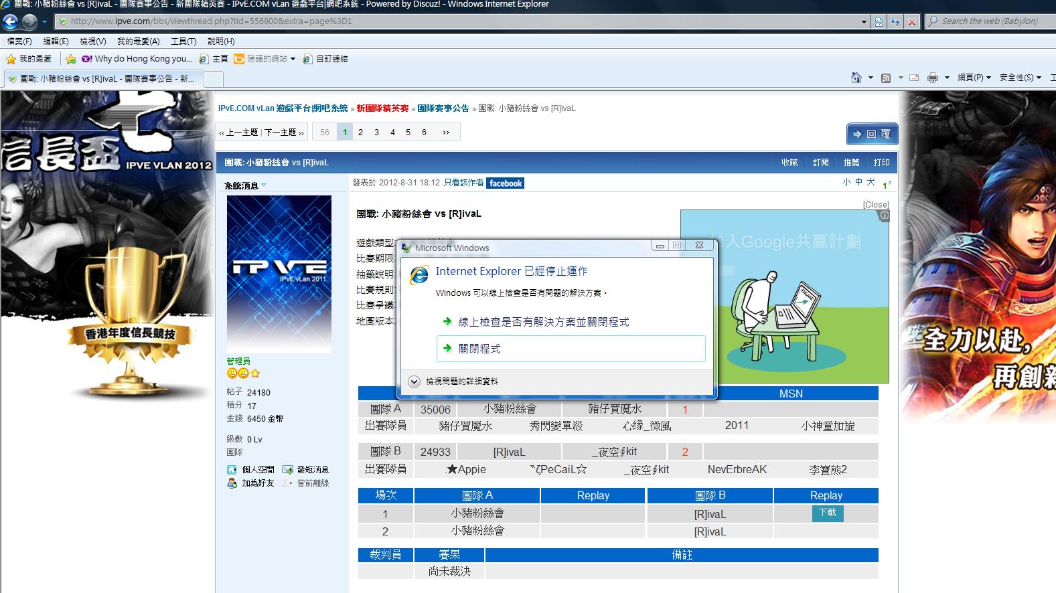Go to page 2 of the thread
Screen dimensions: 1056x593
360,133
